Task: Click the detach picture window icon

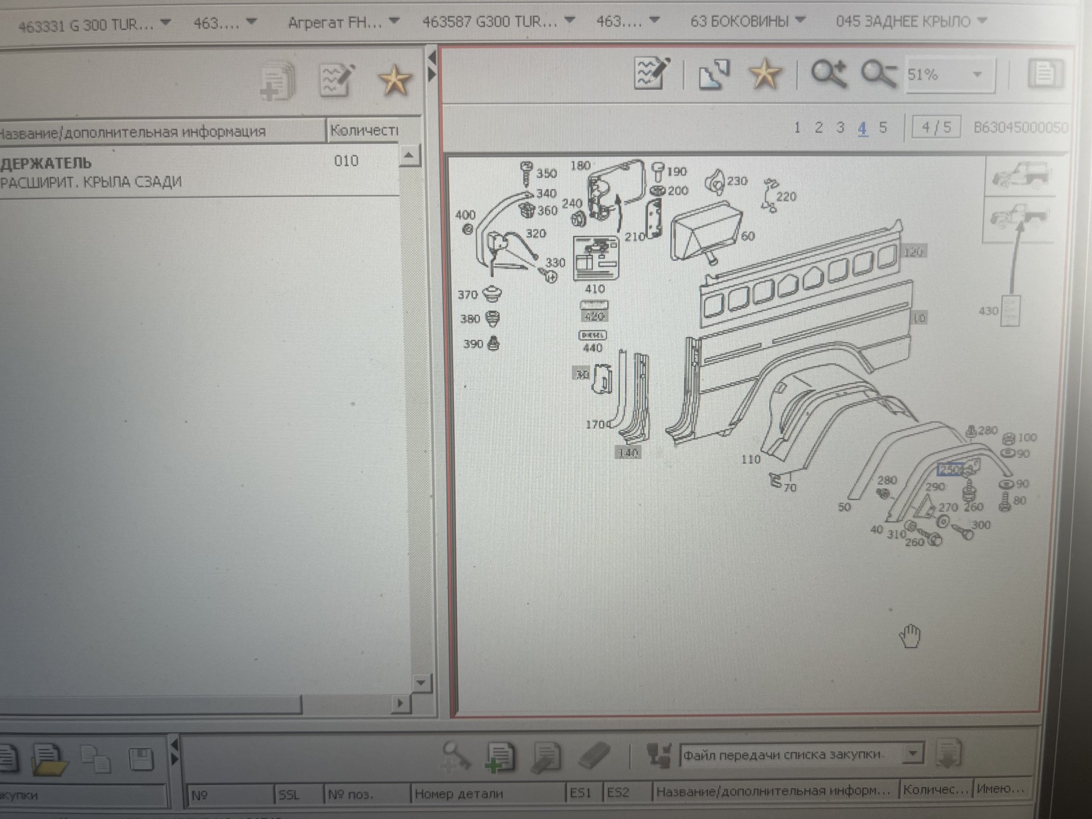Action: click(714, 74)
